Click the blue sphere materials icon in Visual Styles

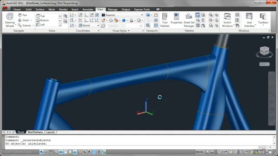tap(124, 20)
